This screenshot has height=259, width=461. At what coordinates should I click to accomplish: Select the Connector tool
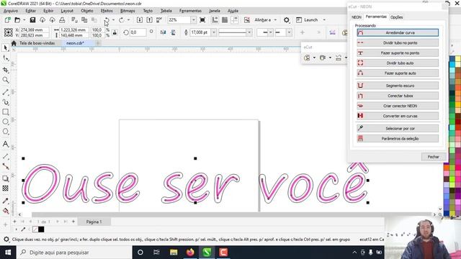coord(5,166)
